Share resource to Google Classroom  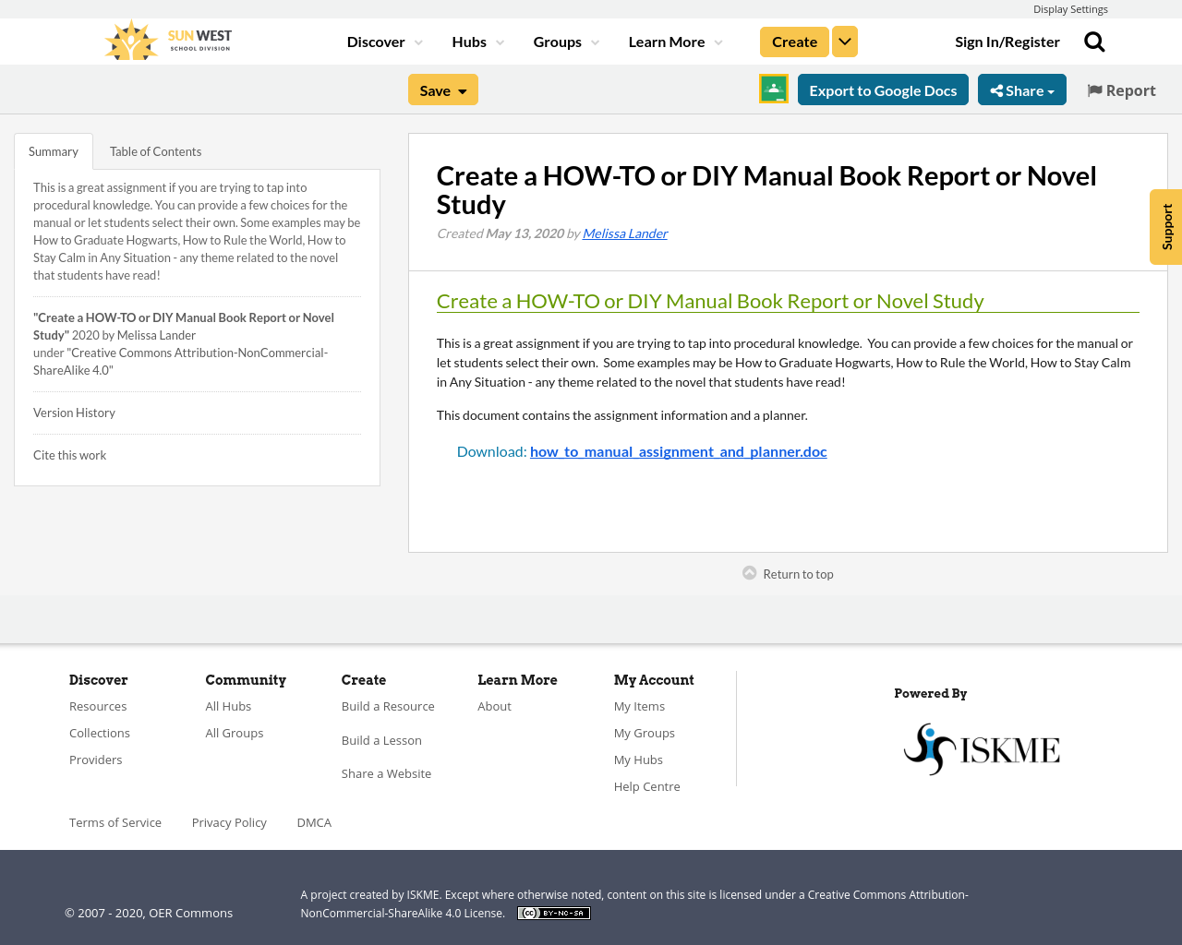point(773,89)
